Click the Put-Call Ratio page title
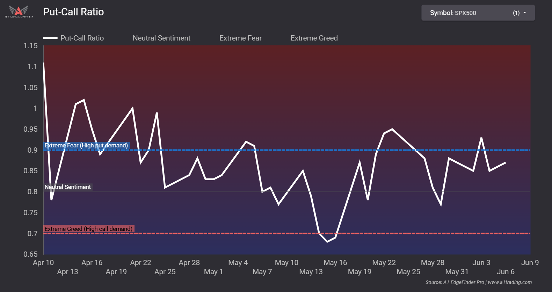552x292 pixels. tap(73, 12)
